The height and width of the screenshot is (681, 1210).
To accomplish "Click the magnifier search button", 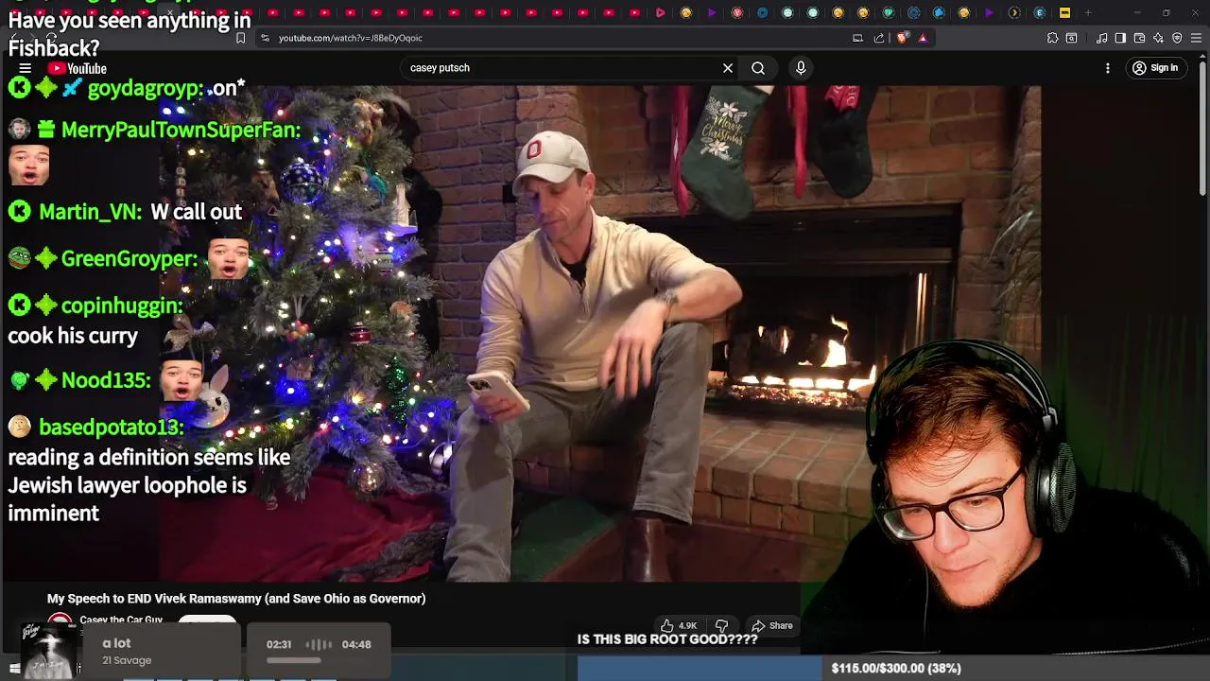I will coord(758,68).
